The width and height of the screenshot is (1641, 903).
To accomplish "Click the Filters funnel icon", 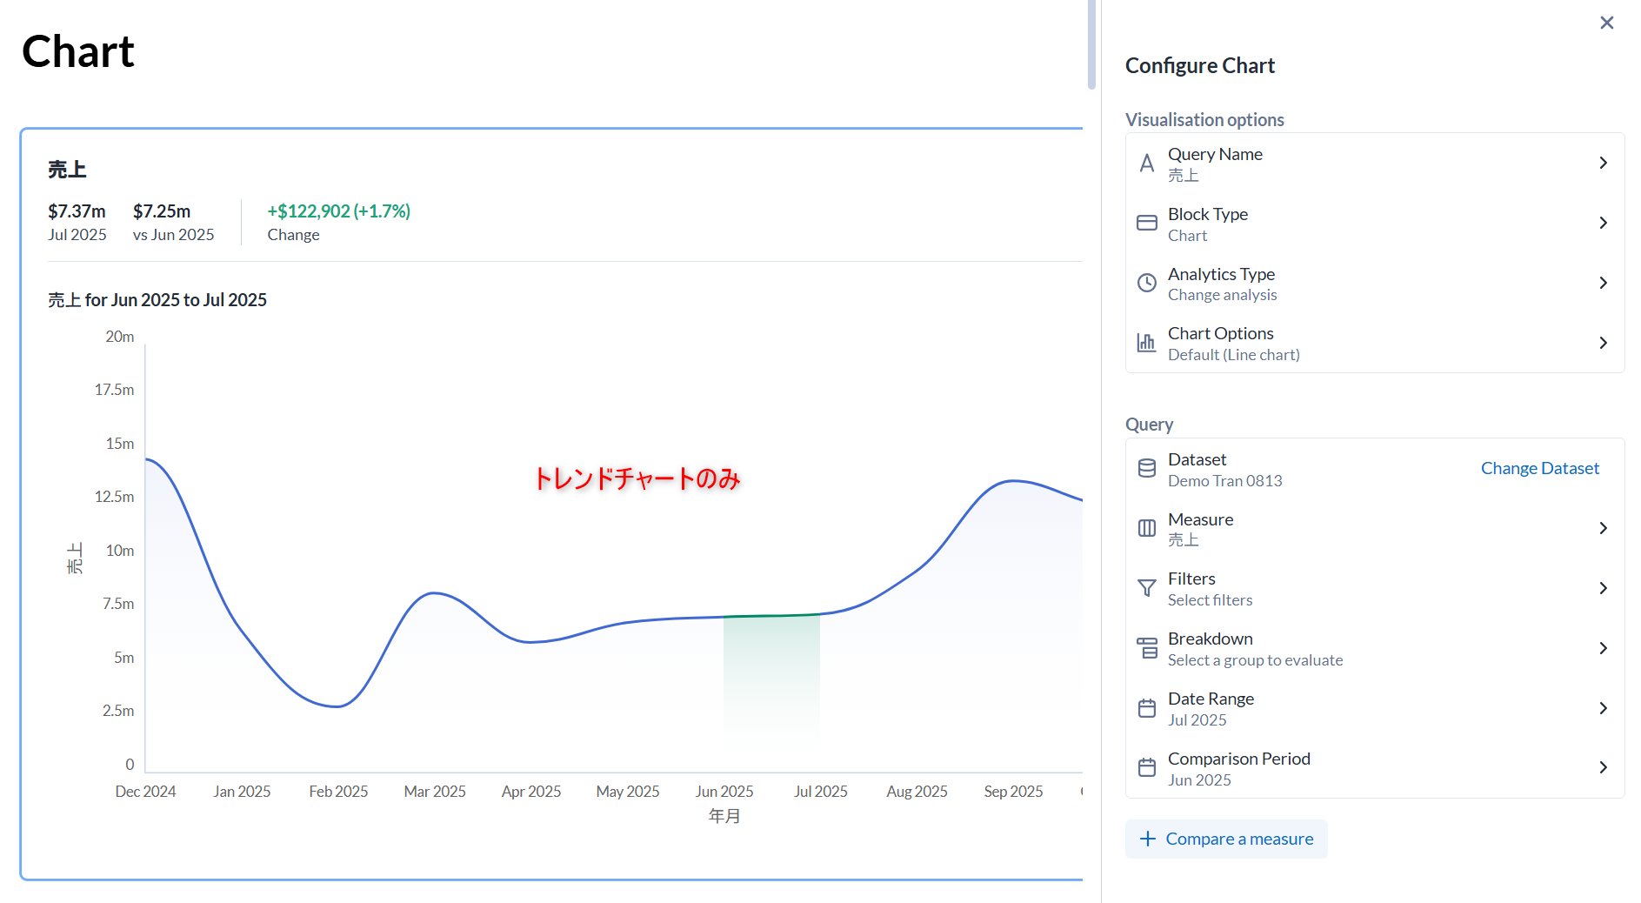I will coord(1147,589).
